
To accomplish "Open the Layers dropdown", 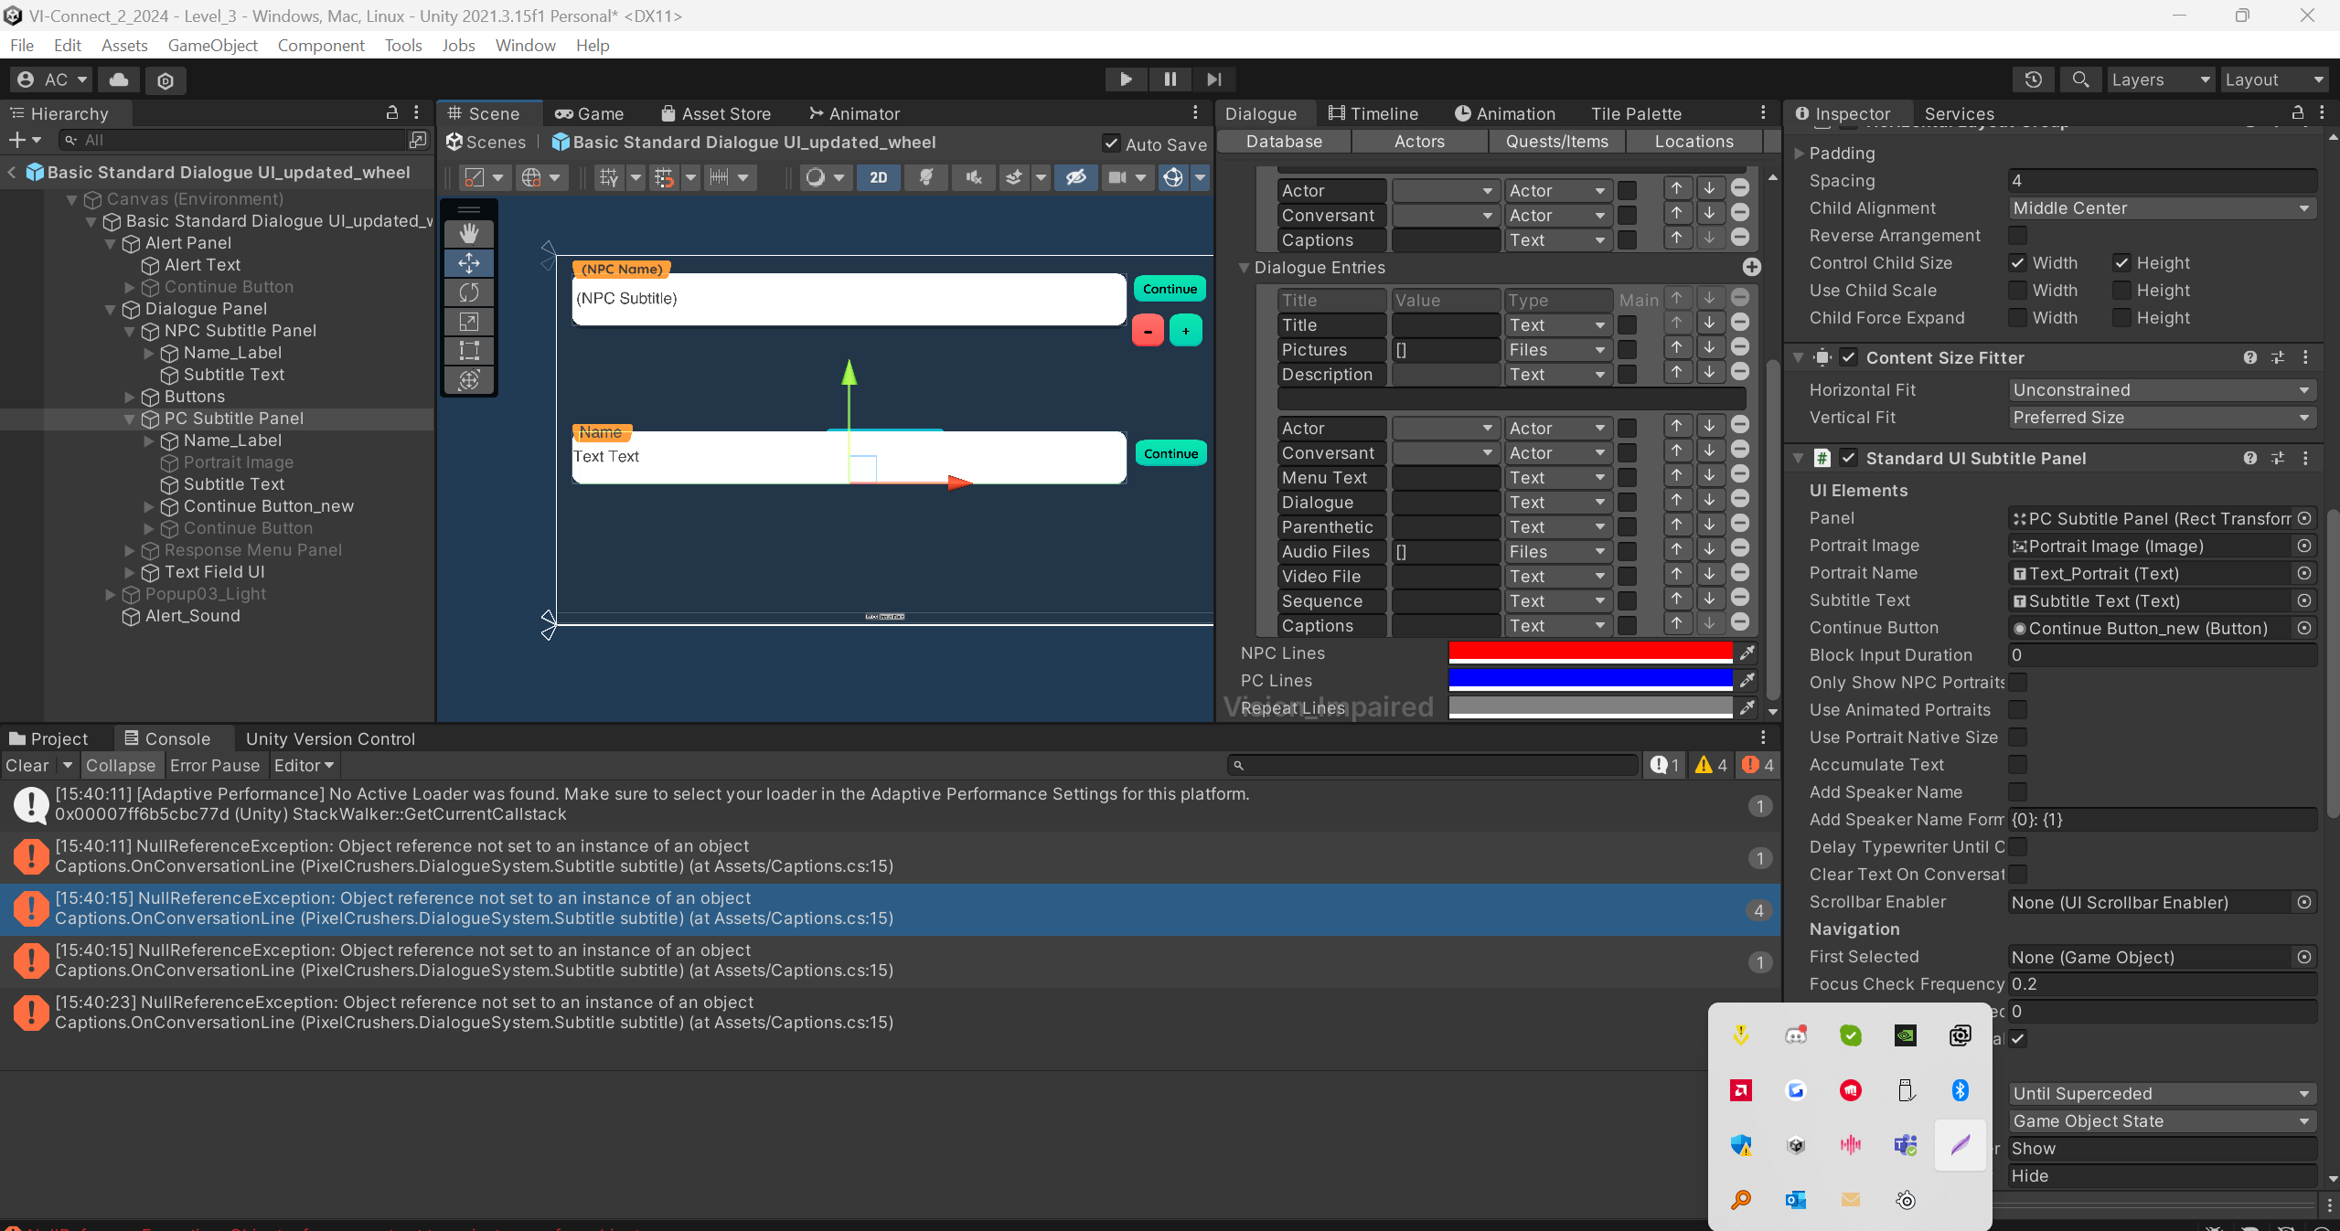I will click(2160, 80).
